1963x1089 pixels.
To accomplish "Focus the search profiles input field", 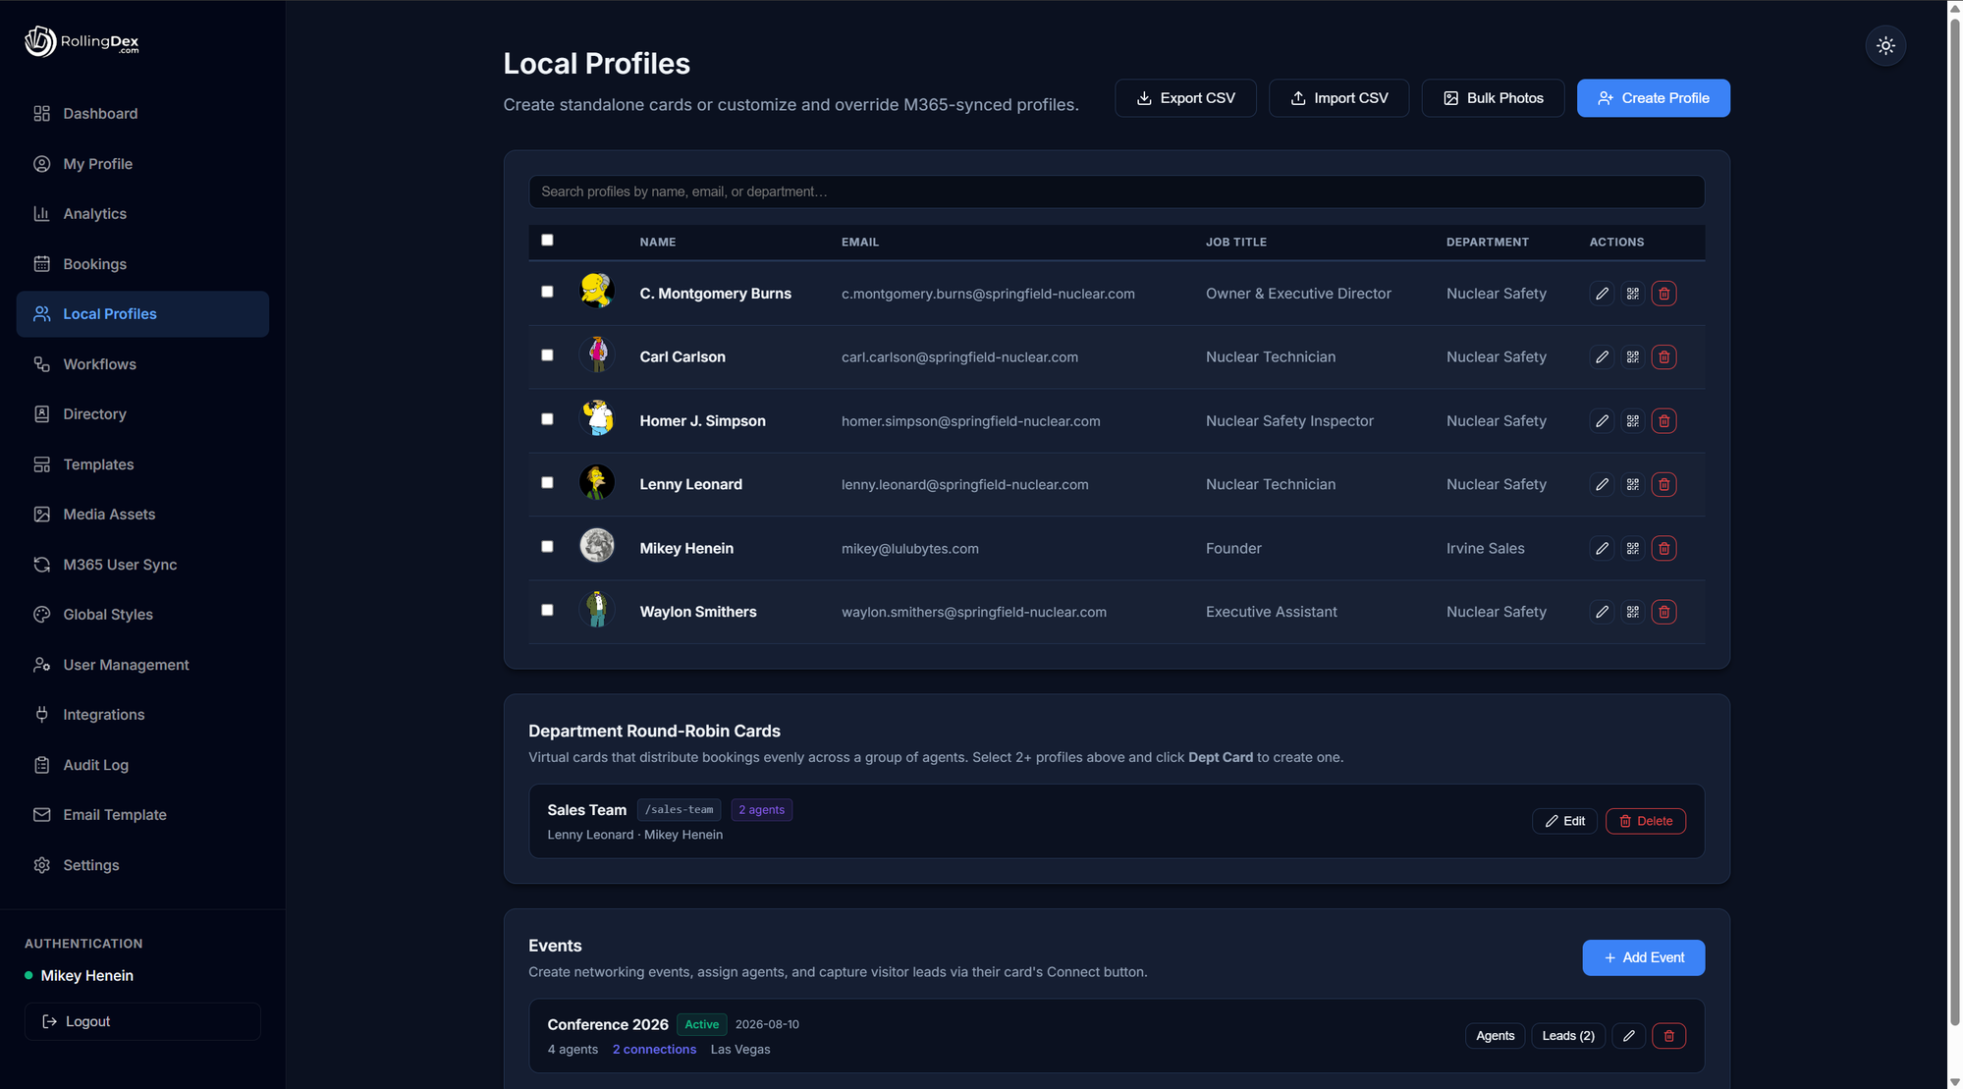I will tap(1117, 191).
